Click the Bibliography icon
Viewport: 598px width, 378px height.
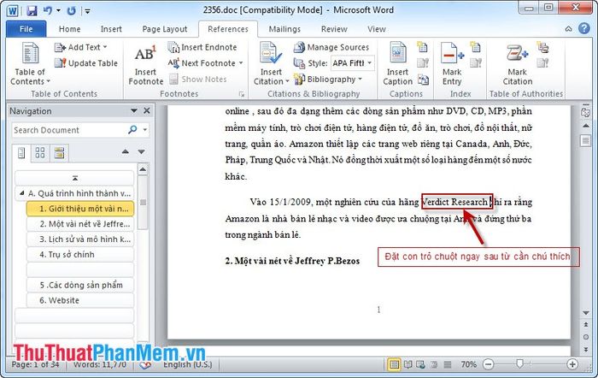[299, 79]
